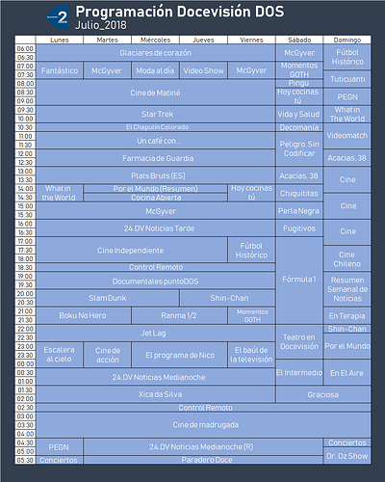Click the Fugitivos cell
Image resolution: width=385 pixels, height=482 pixels.
click(299, 228)
